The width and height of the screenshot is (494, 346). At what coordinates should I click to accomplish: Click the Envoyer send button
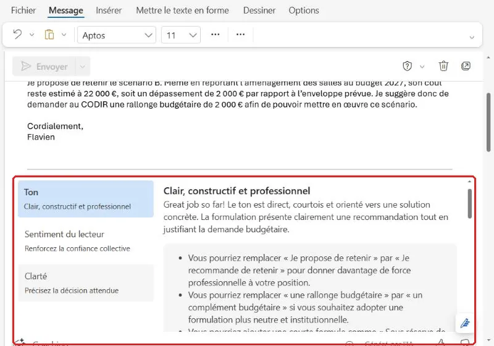[x=44, y=67]
